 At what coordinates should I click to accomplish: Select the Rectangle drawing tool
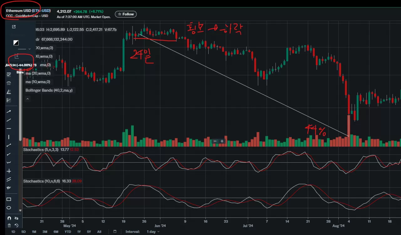point(9,199)
